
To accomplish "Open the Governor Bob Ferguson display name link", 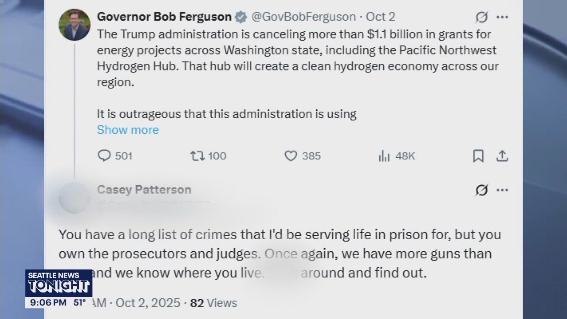I will coord(164,17).
